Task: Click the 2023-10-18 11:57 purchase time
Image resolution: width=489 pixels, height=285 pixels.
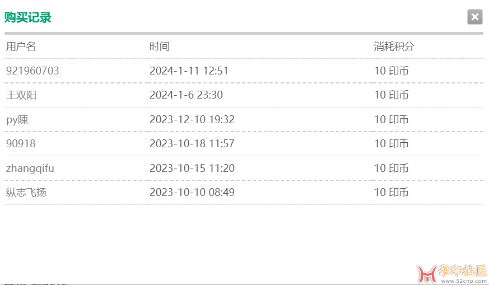Action: (x=192, y=144)
